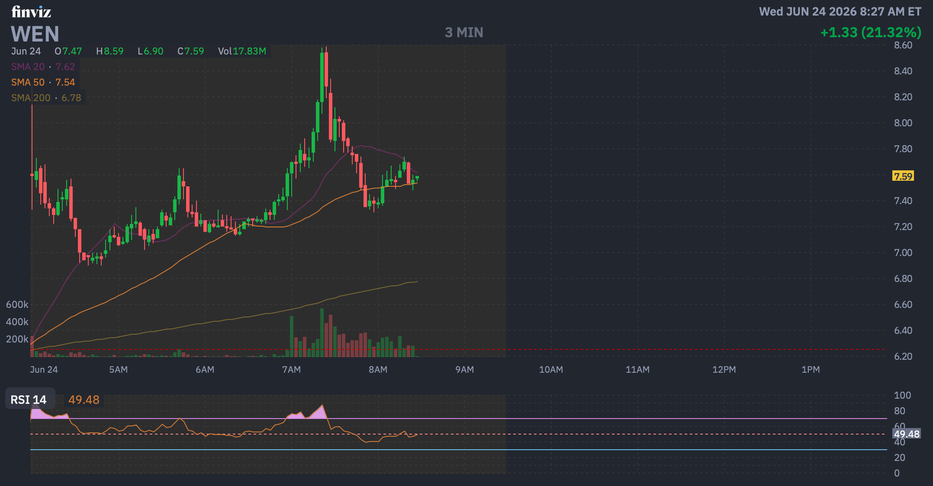Click the Jun 24 label on the time axis
Screen dimensions: 933x486
[44, 370]
